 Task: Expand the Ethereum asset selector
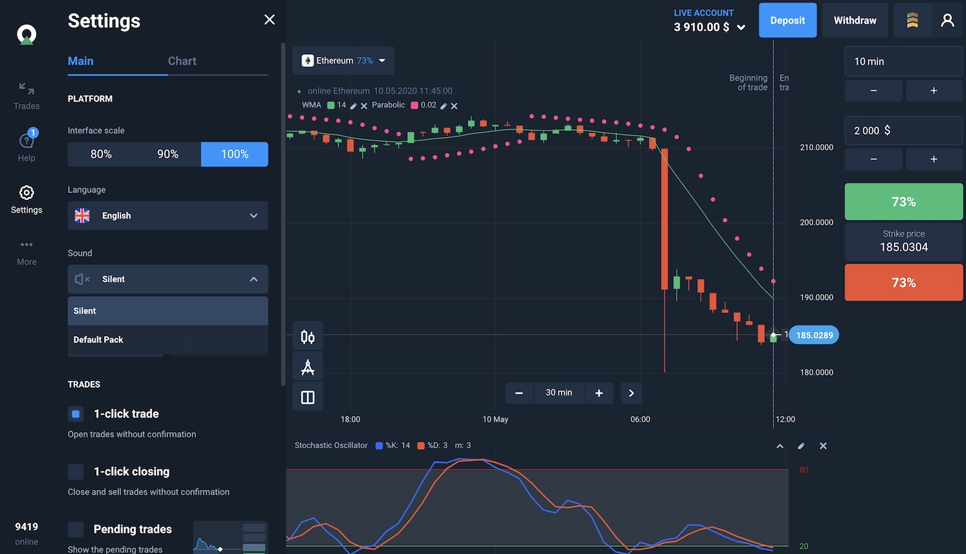tap(343, 61)
